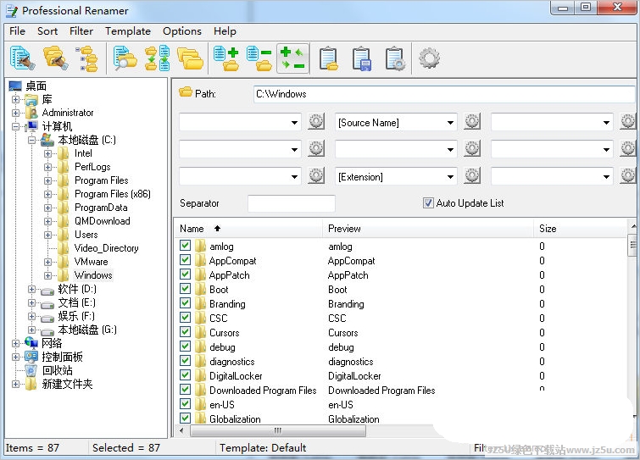Collapse the 本地磁盘 (C:) tree node

coord(31,140)
